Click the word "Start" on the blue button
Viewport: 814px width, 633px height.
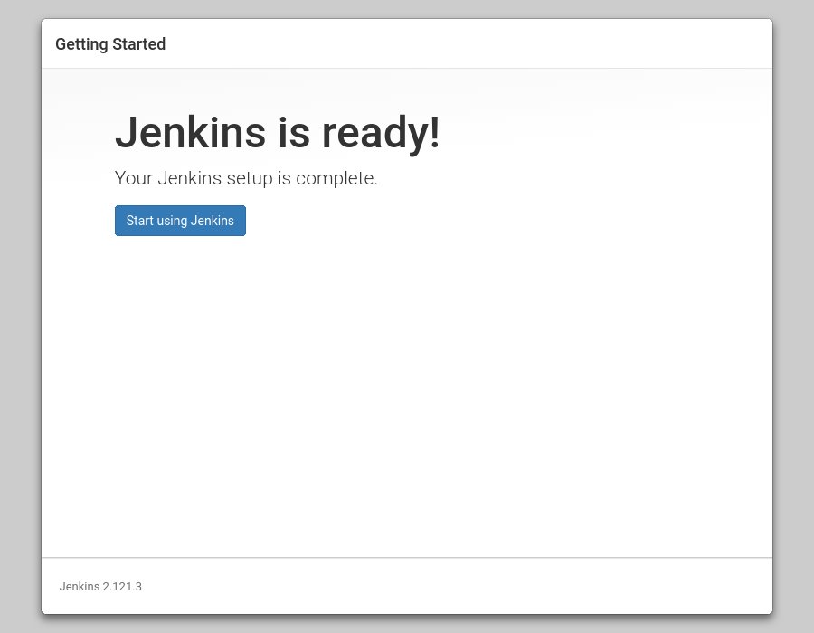click(139, 221)
